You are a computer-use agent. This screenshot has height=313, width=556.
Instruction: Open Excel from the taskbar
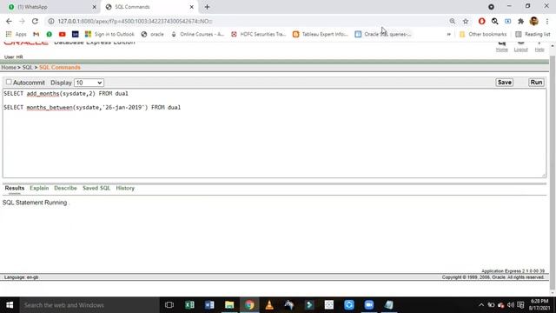(189, 305)
